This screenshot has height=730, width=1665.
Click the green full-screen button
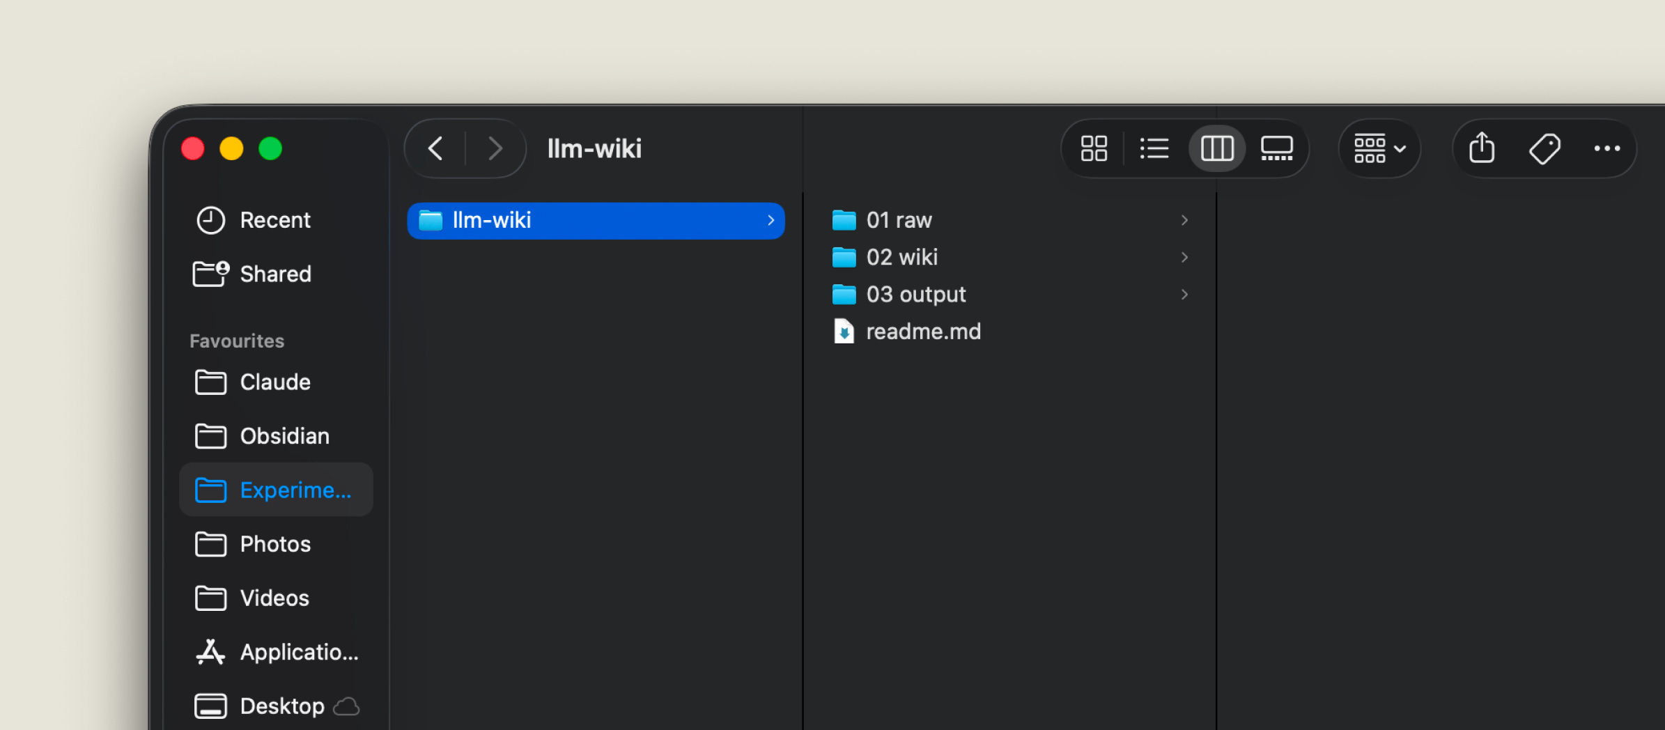pos(270,148)
